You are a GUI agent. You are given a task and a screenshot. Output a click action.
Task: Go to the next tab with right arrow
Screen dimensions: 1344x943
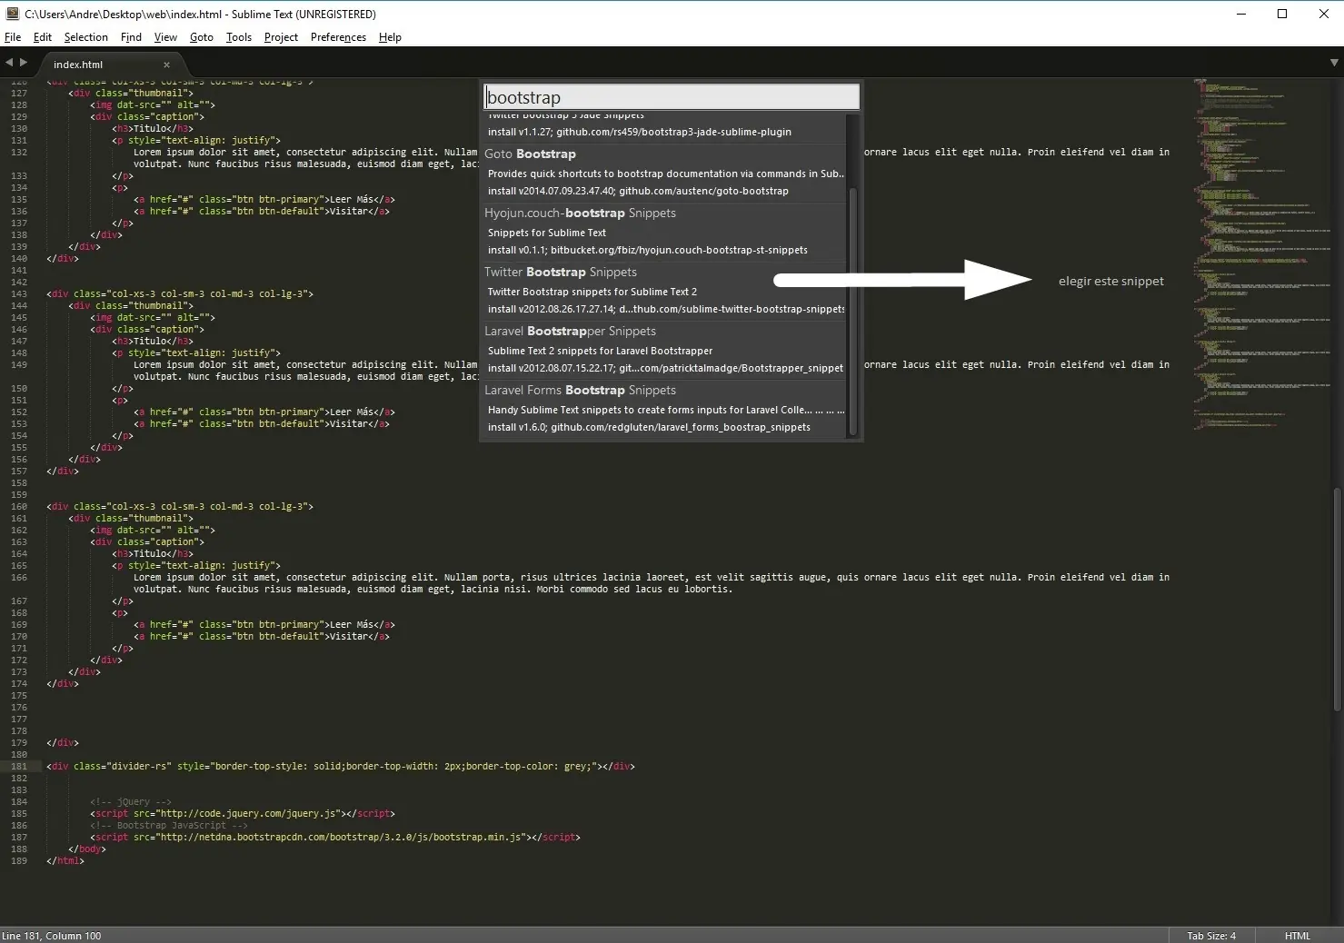point(24,63)
